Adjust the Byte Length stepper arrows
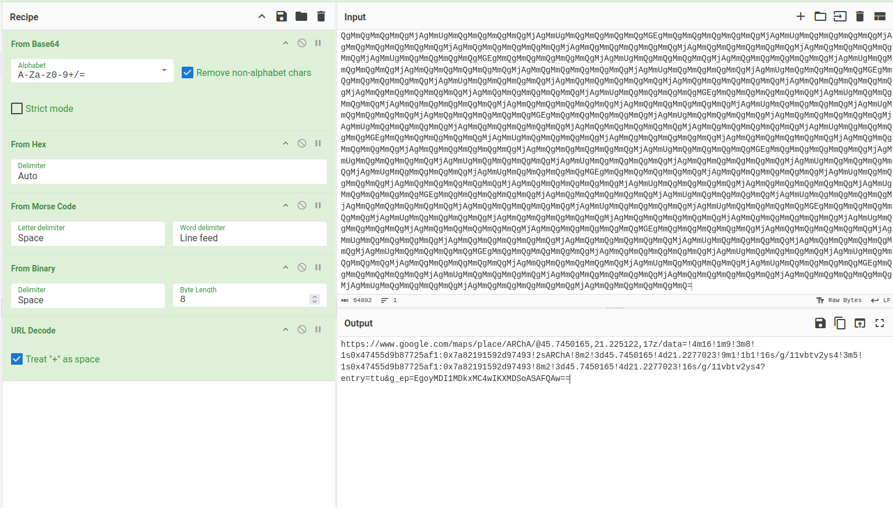This screenshot has width=893, height=508. click(x=315, y=299)
